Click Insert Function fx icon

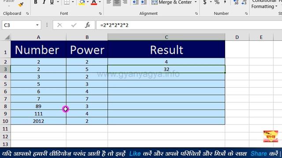[x=88, y=25]
